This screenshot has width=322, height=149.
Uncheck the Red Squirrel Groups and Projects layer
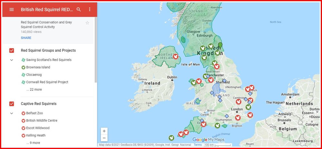coord(12,51)
